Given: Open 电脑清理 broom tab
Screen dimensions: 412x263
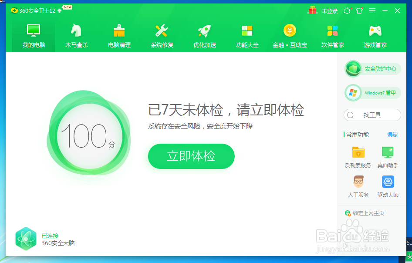Looking at the screenshot, I should (x=119, y=36).
